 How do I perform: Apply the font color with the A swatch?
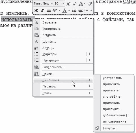64,10
